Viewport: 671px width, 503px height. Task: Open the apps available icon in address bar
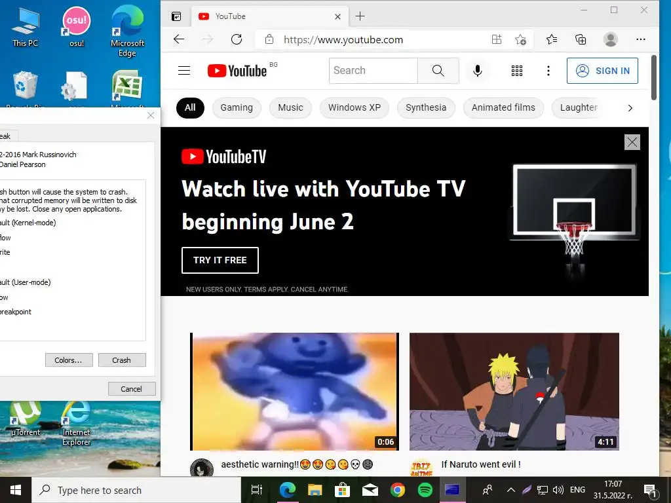(497, 39)
